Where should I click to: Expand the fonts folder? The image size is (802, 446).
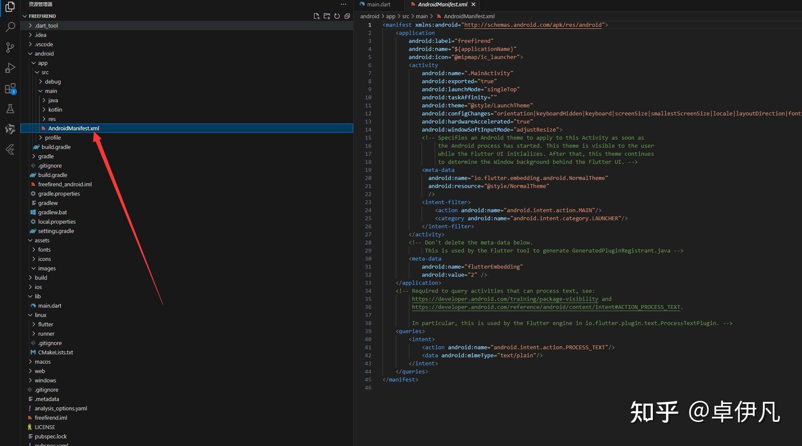click(187, 250)
